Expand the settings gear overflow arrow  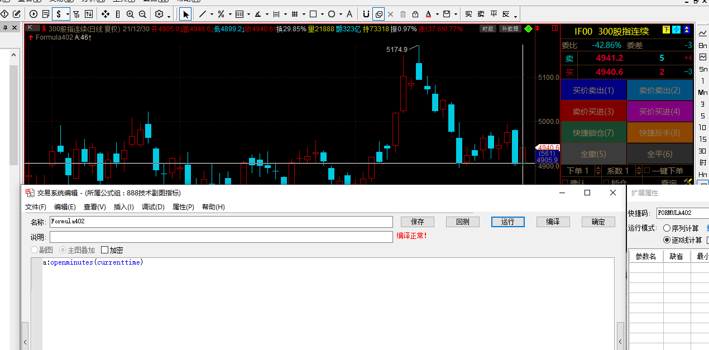[x=169, y=16]
